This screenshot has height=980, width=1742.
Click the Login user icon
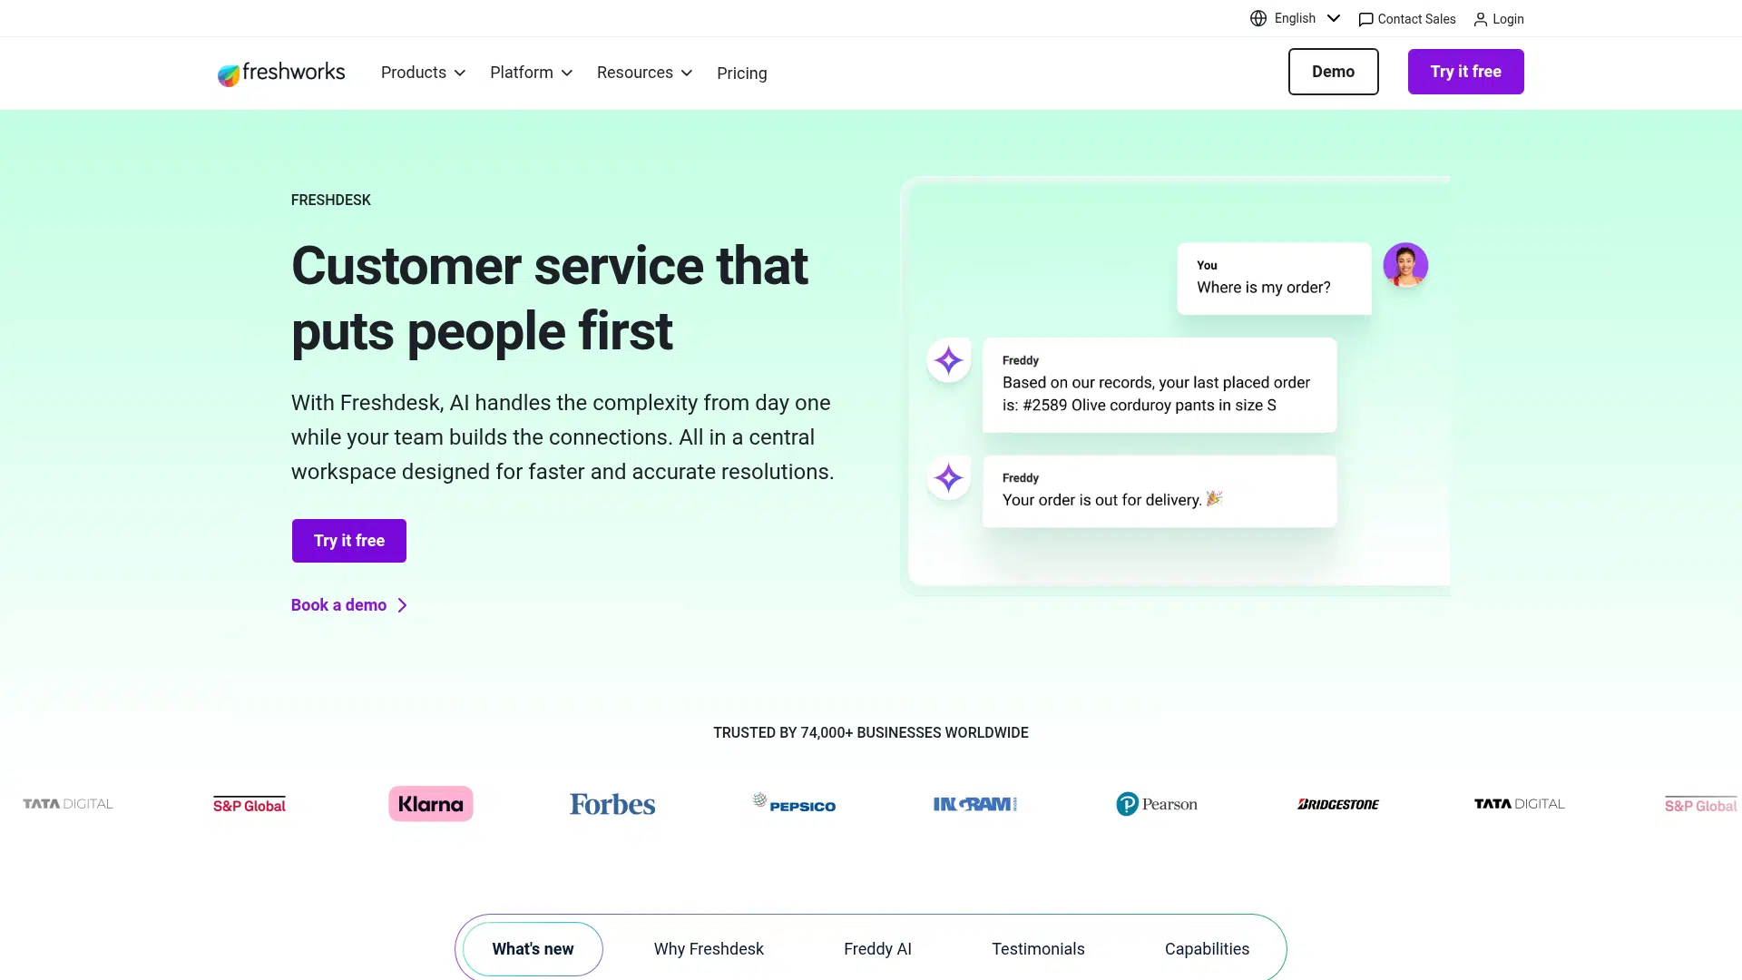click(x=1481, y=19)
